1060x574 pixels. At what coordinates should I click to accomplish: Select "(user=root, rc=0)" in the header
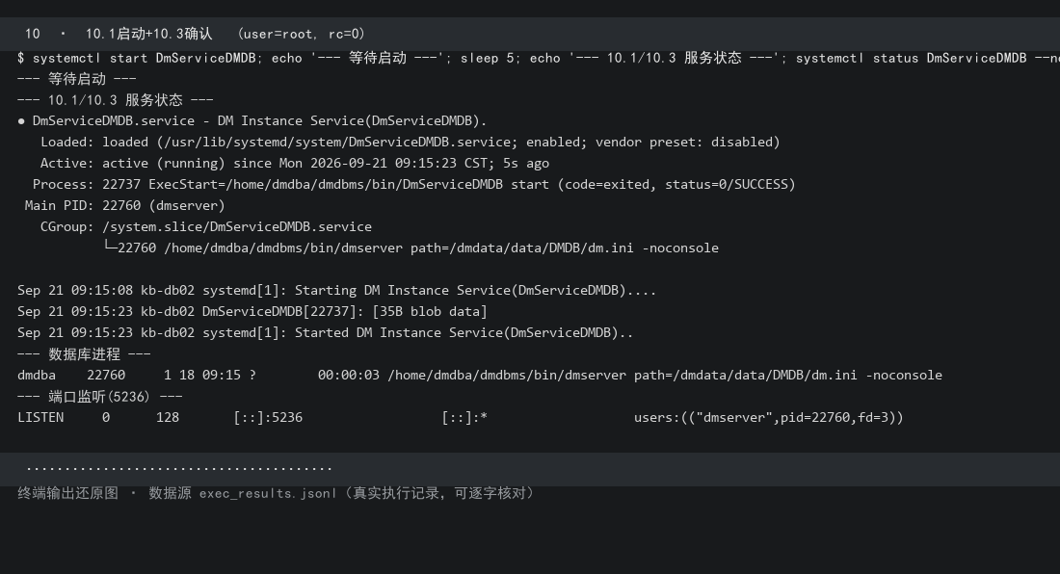click(x=302, y=34)
